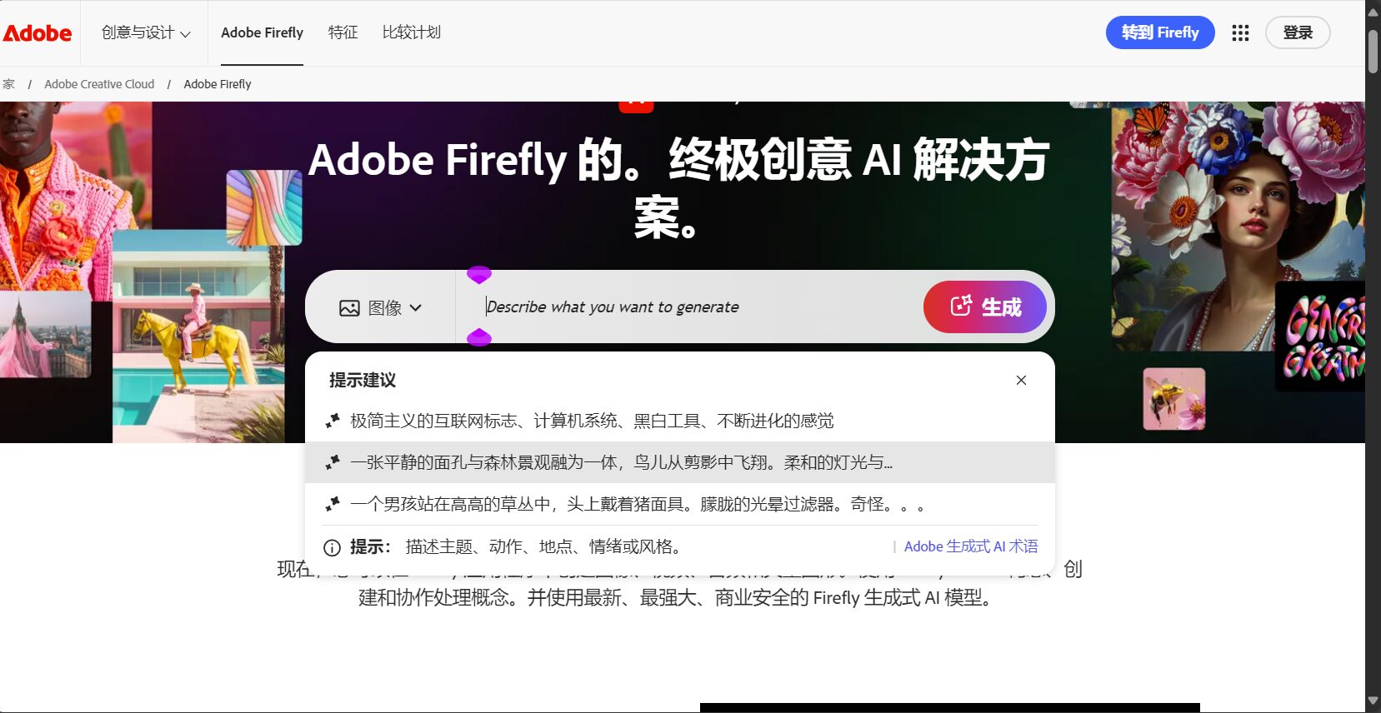Open the 特征 nav item
Viewport: 1381px width, 713px height.
[343, 32]
